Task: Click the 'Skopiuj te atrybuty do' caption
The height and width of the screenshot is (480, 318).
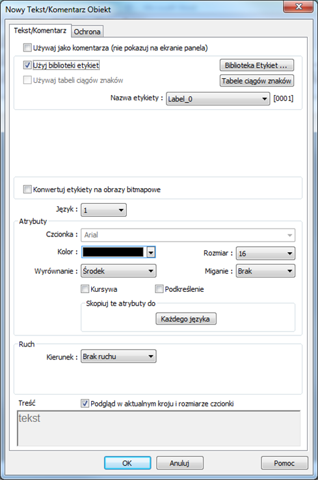Action: (x=121, y=304)
